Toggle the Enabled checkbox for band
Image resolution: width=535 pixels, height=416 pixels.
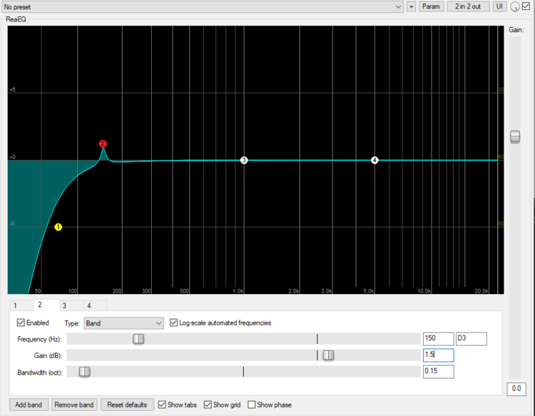pyautogui.click(x=21, y=323)
